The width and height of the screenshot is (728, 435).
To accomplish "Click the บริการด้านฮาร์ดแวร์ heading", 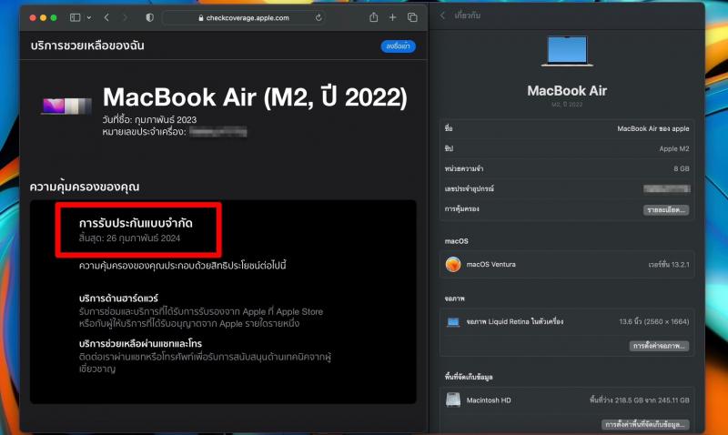I will click(x=118, y=298).
